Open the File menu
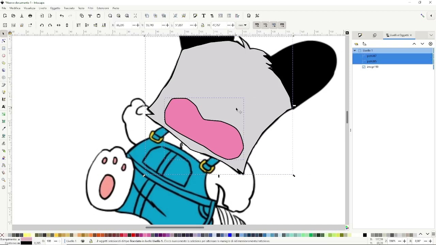Image resolution: width=436 pixels, height=245 pixels. [4, 8]
